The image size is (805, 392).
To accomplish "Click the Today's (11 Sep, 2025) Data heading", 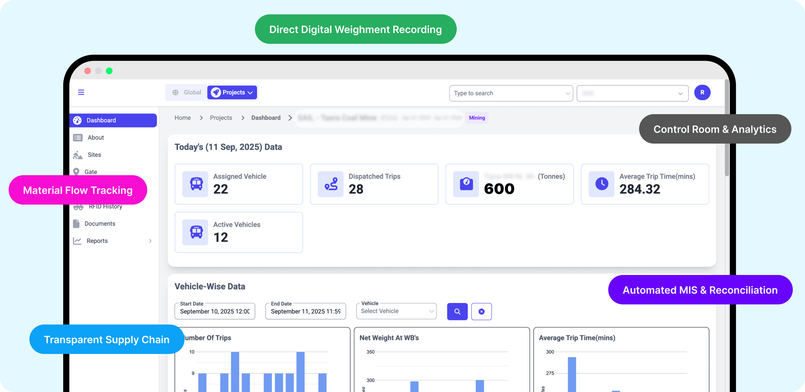I will 228,147.
